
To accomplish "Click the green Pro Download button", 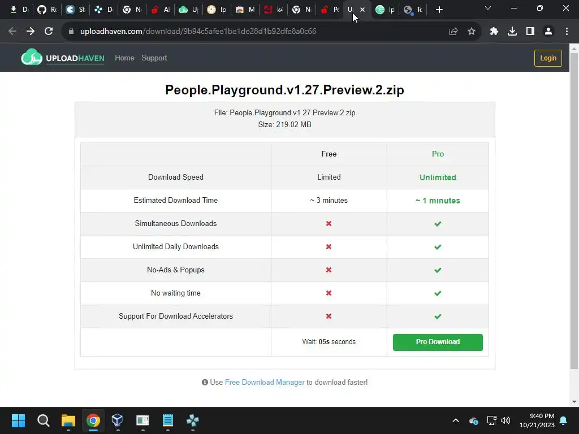I will 438,342.
